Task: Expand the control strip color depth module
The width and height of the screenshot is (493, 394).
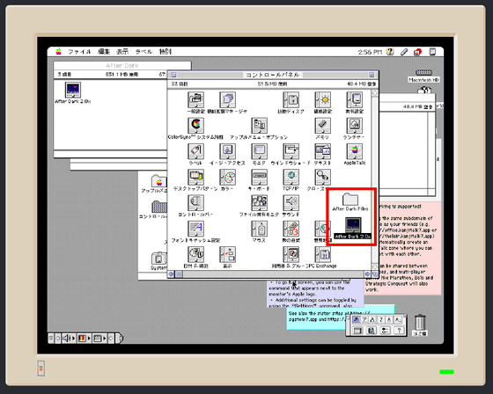Action: click(x=84, y=338)
